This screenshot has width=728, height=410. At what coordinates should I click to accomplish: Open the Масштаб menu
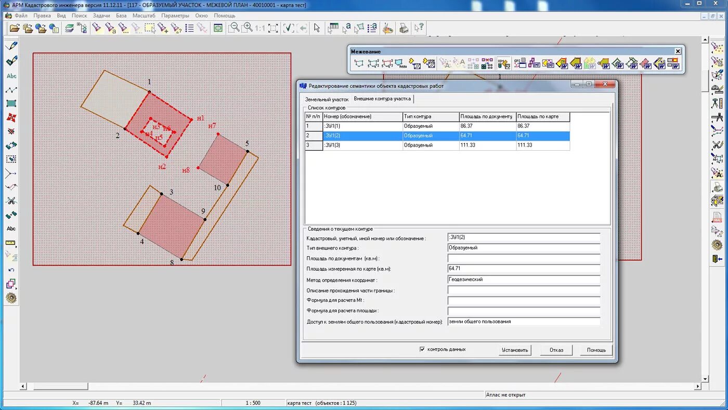point(144,16)
